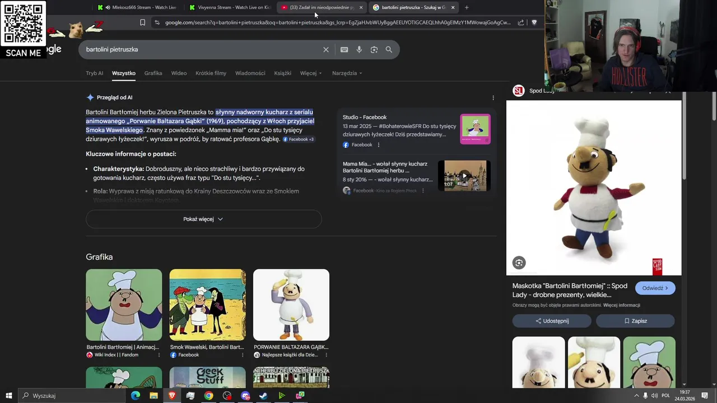Open the AI overview three-dot menu
This screenshot has width=717, height=403.
pyautogui.click(x=493, y=97)
